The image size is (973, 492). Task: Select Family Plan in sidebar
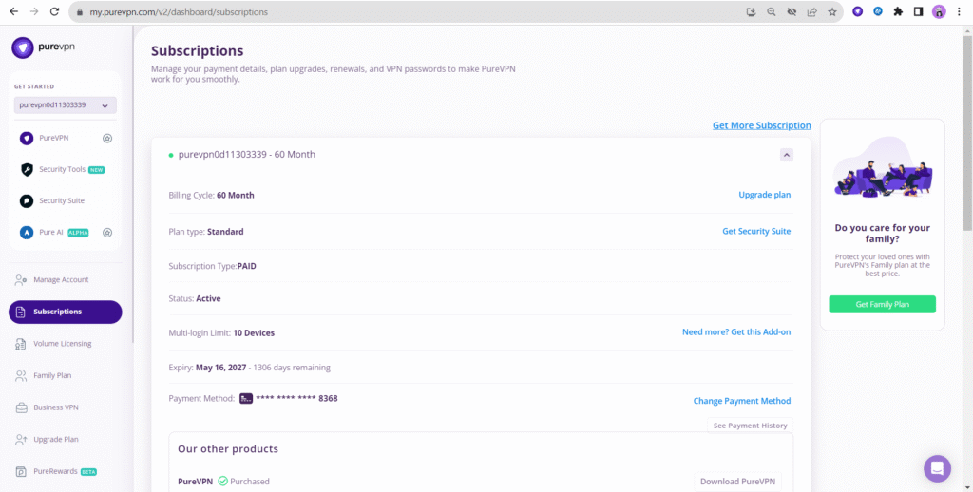coord(51,376)
